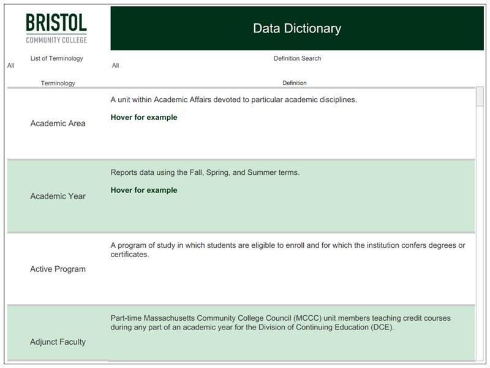Viewport: 490px width, 368px height.
Task: Select the Adjunct Faculty row
Action: tap(56, 343)
